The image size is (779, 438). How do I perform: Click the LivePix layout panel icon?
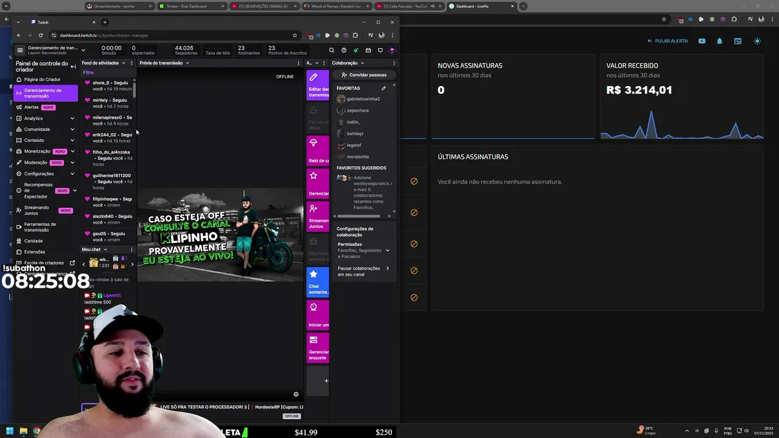click(738, 41)
